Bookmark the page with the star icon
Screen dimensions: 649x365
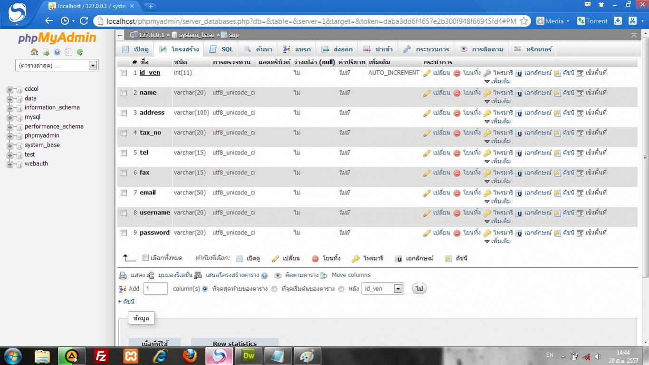pyautogui.click(x=524, y=21)
